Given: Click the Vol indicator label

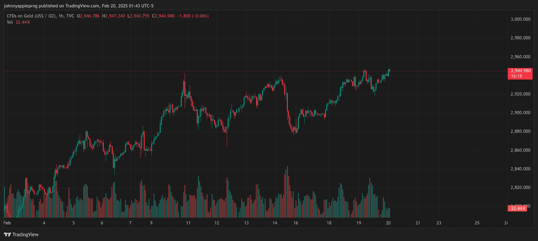Looking at the screenshot, I should pyautogui.click(x=10, y=22).
